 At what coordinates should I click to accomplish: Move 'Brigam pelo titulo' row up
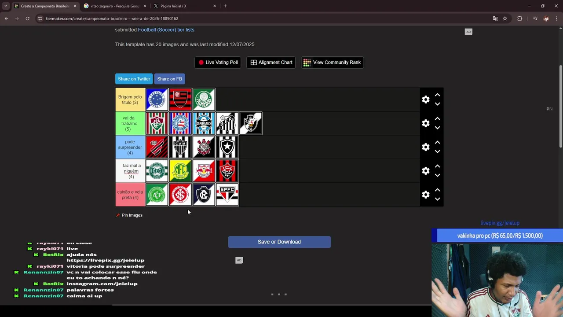coord(437,95)
